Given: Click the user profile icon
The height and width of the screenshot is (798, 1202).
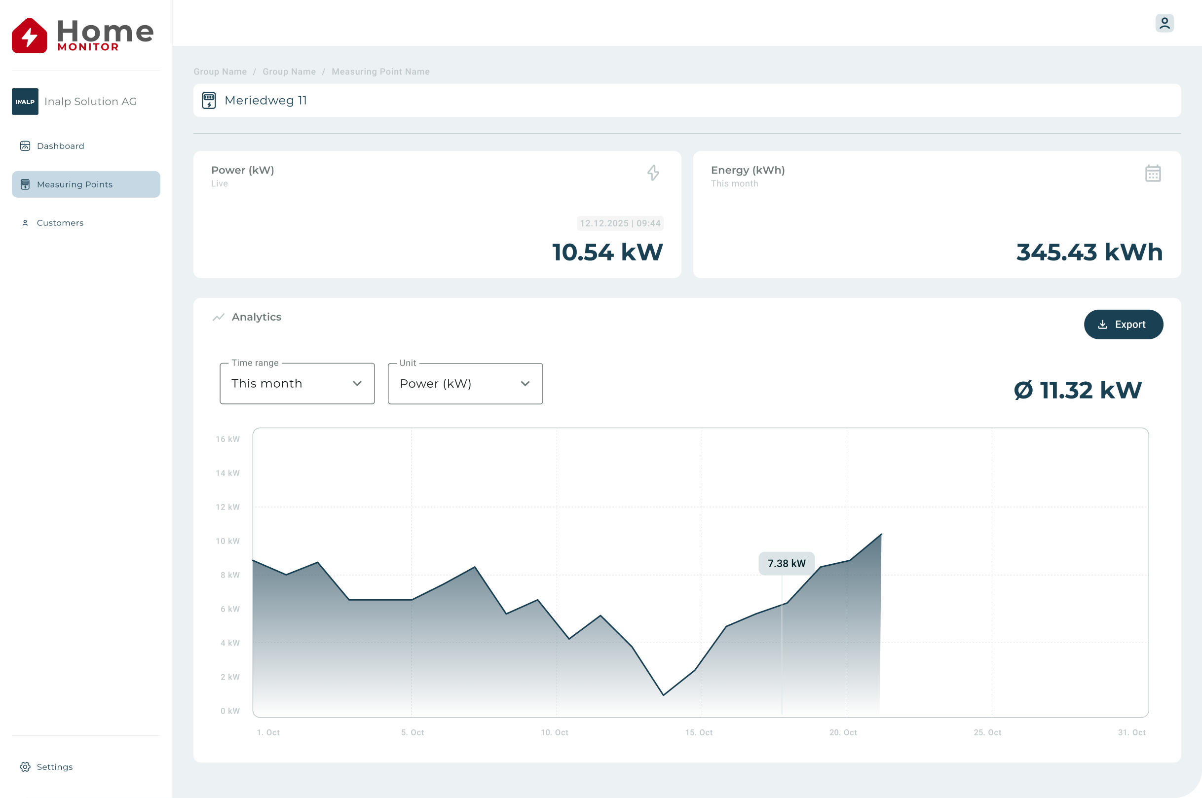Looking at the screenshot, I should click(x=1164, y=23).
